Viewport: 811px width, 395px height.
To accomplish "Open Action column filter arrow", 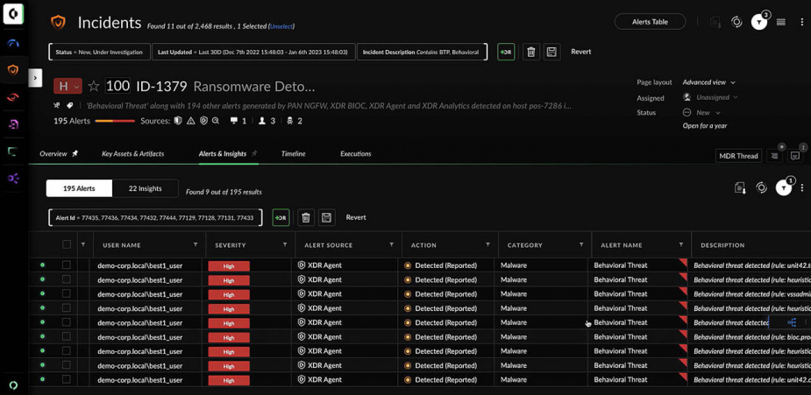I will coord(487,244).
